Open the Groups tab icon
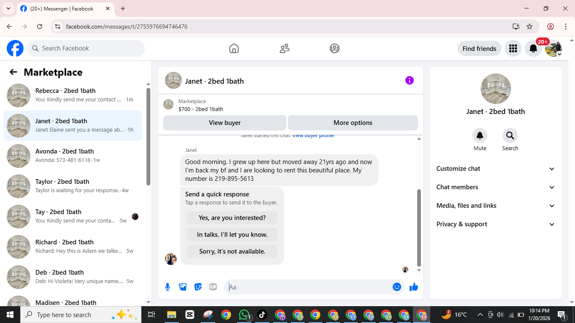 (335, 48)
